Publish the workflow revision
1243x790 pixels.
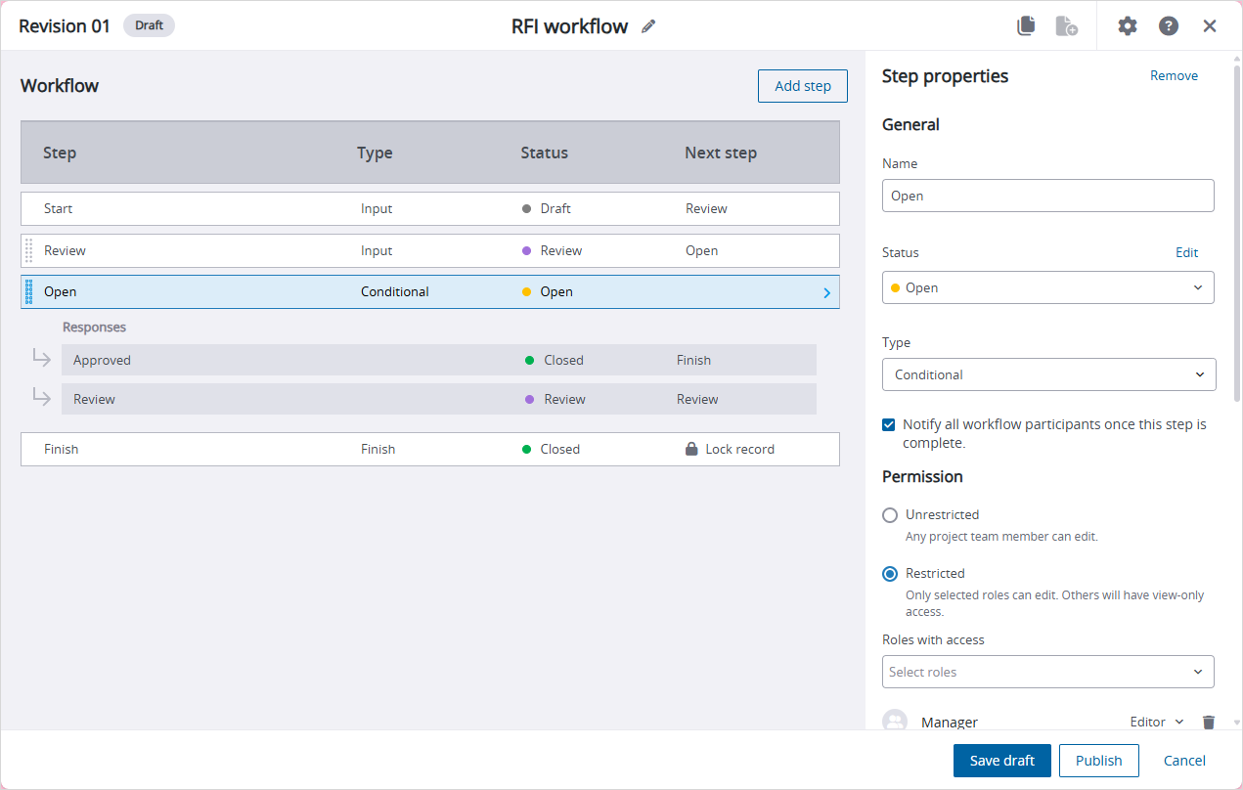click(1098, 761)
